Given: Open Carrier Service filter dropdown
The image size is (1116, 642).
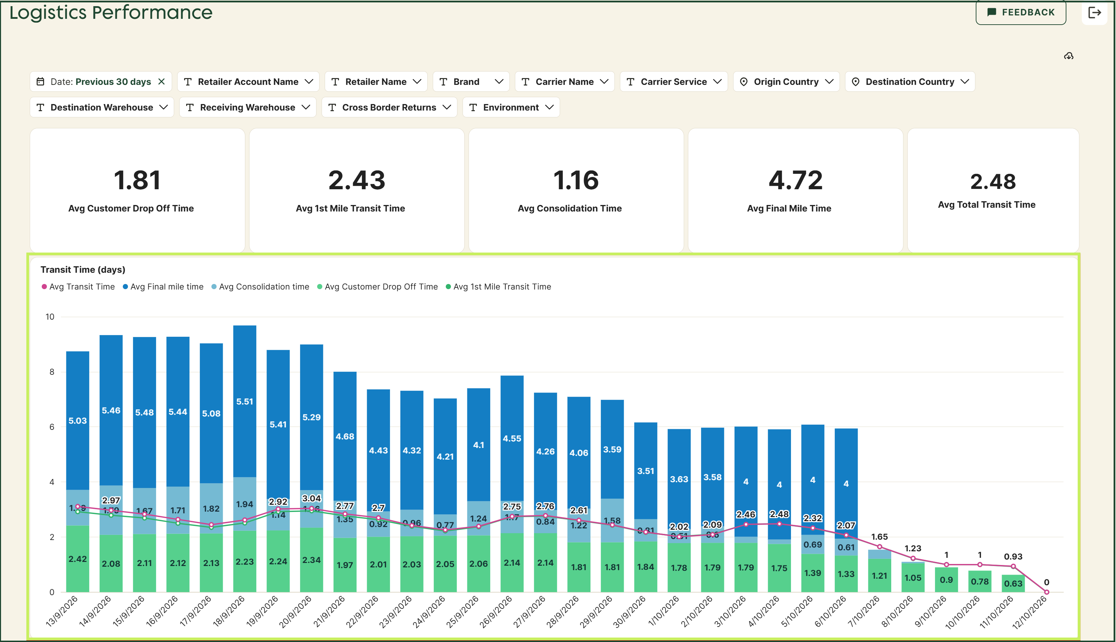Looking at the screenshot, I should click(674, 81).
